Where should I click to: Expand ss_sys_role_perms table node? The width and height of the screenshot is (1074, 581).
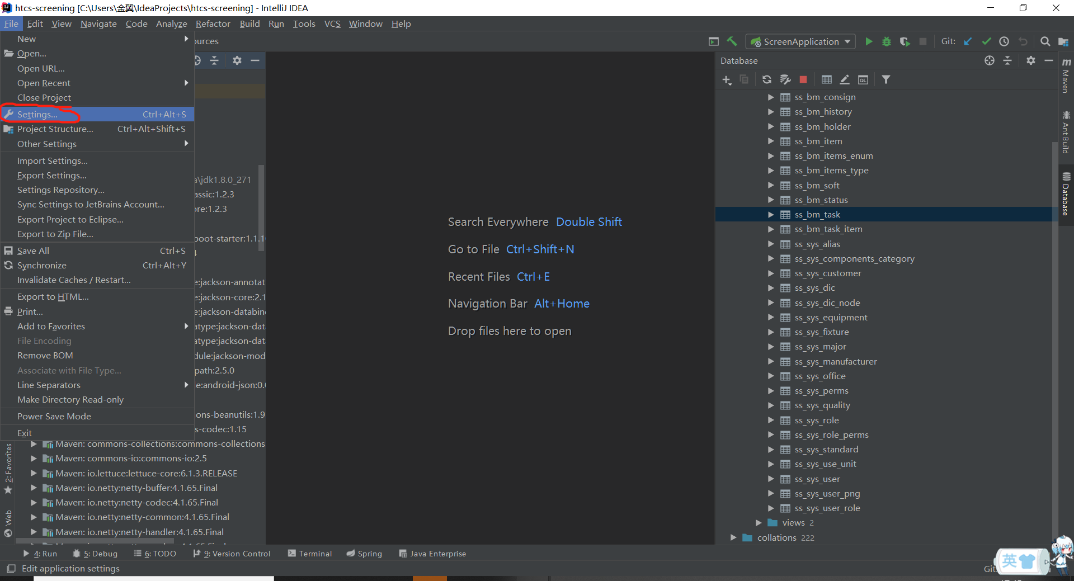(771, 435)
